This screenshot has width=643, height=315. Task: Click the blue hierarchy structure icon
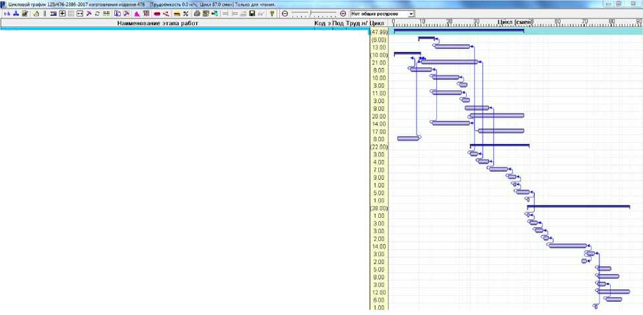click(15, 13)
